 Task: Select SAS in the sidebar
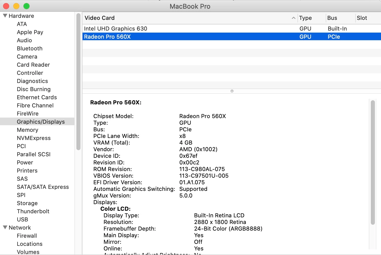point(22,179)
